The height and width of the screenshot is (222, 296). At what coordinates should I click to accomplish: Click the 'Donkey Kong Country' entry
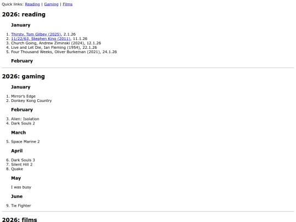31,101
